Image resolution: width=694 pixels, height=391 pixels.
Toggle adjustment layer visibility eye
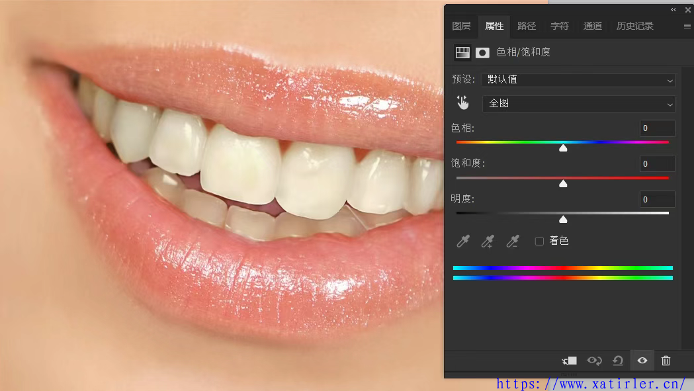click(x=642, y=361)
